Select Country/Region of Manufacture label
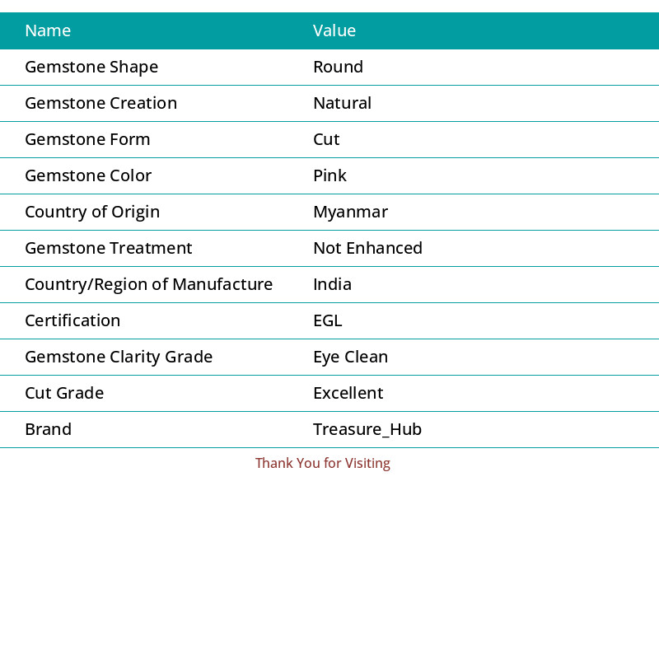 (x=149, y=284)
